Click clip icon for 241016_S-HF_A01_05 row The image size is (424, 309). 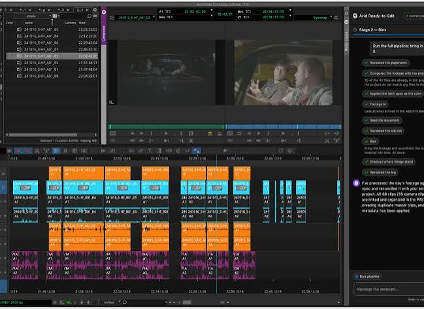pyautogui.click(x=19, y=29)
